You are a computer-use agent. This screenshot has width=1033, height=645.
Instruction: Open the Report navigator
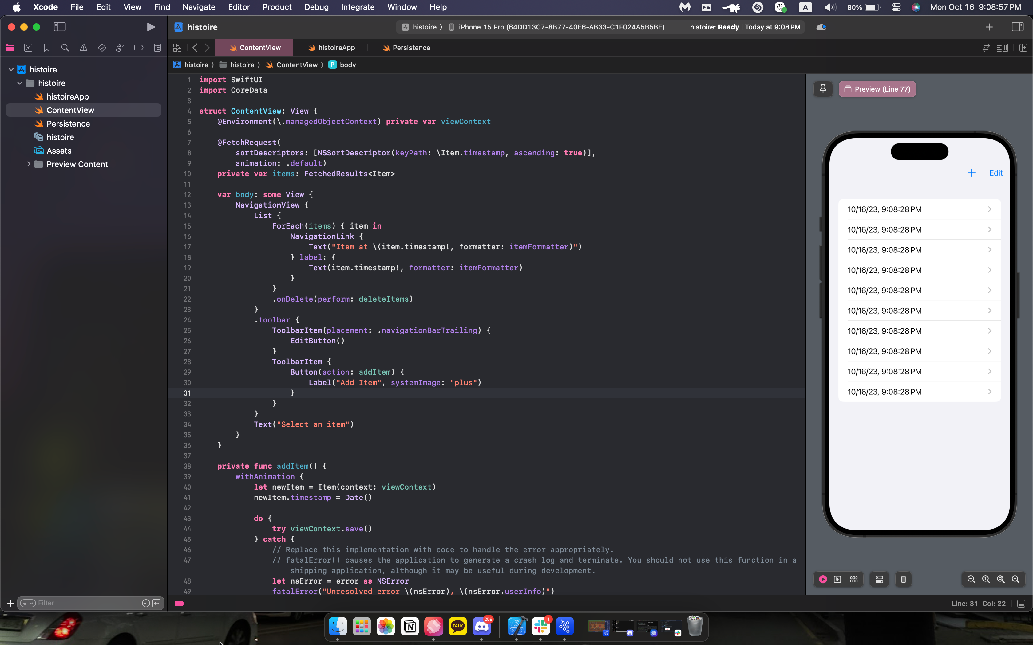pyautogui.click(x=157, y=48)
